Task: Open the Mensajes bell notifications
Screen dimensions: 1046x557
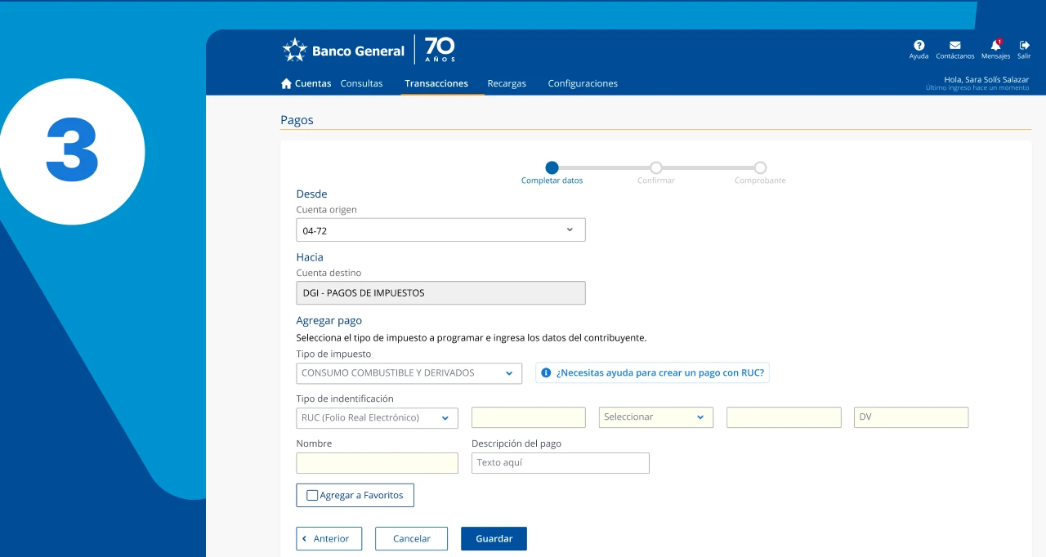Action: click(995, 46)
